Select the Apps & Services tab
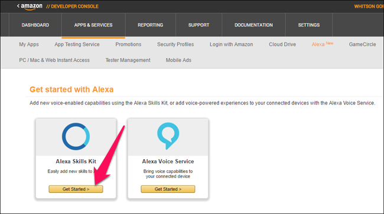 (93, 25)
